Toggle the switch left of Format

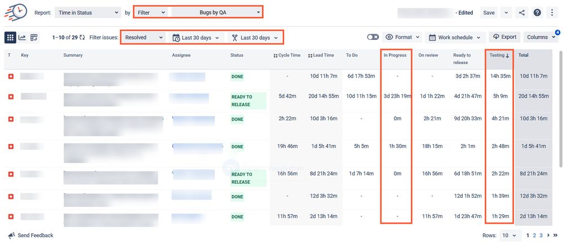373,37
